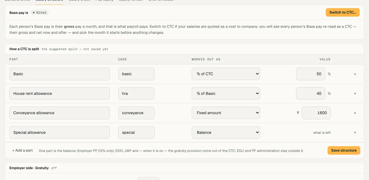
Task: Change the Conveyance amount of 1600
Action: tap(316, 113)
